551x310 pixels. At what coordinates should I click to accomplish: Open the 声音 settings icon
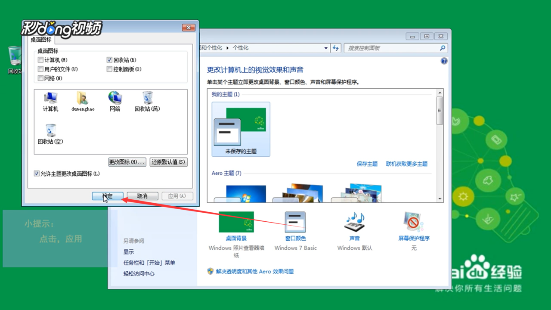point(354,222)
